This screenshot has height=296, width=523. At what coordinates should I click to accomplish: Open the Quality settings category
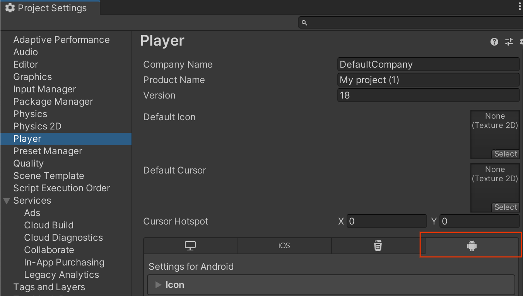[28, 163]
